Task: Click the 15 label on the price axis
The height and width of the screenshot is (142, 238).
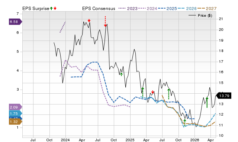Action: (x=221, y=83)
